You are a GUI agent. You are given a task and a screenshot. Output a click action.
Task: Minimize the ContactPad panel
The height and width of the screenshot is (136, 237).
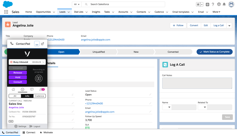coord(37,44)
